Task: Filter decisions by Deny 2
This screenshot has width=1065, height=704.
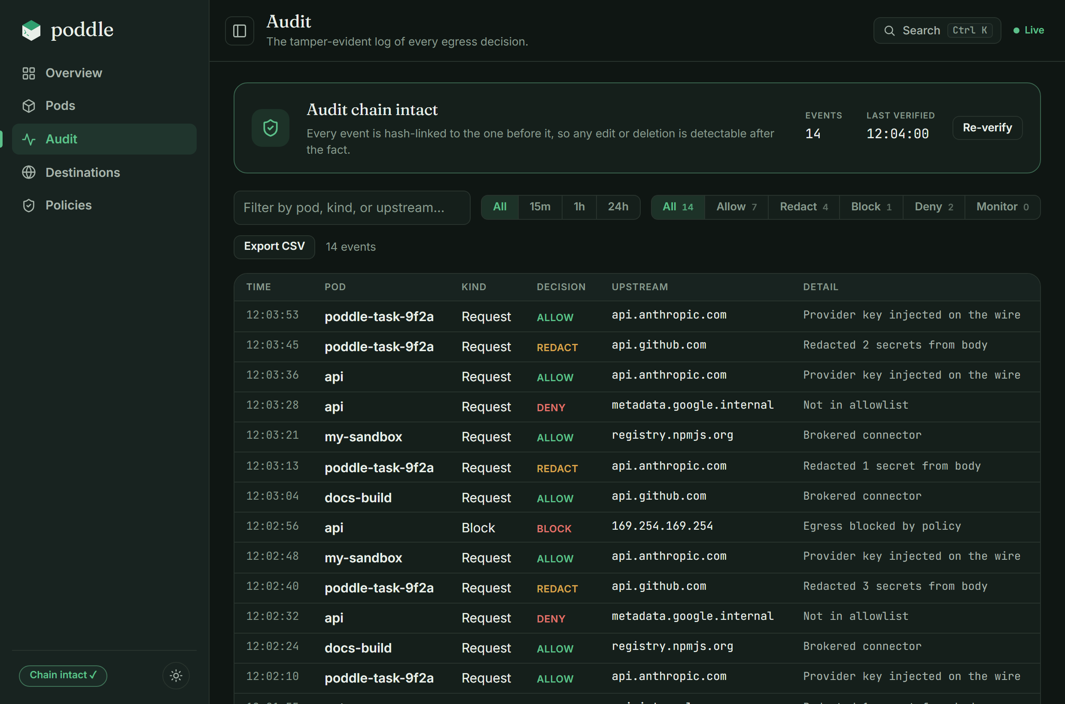Action: click(x=934, y=207)
